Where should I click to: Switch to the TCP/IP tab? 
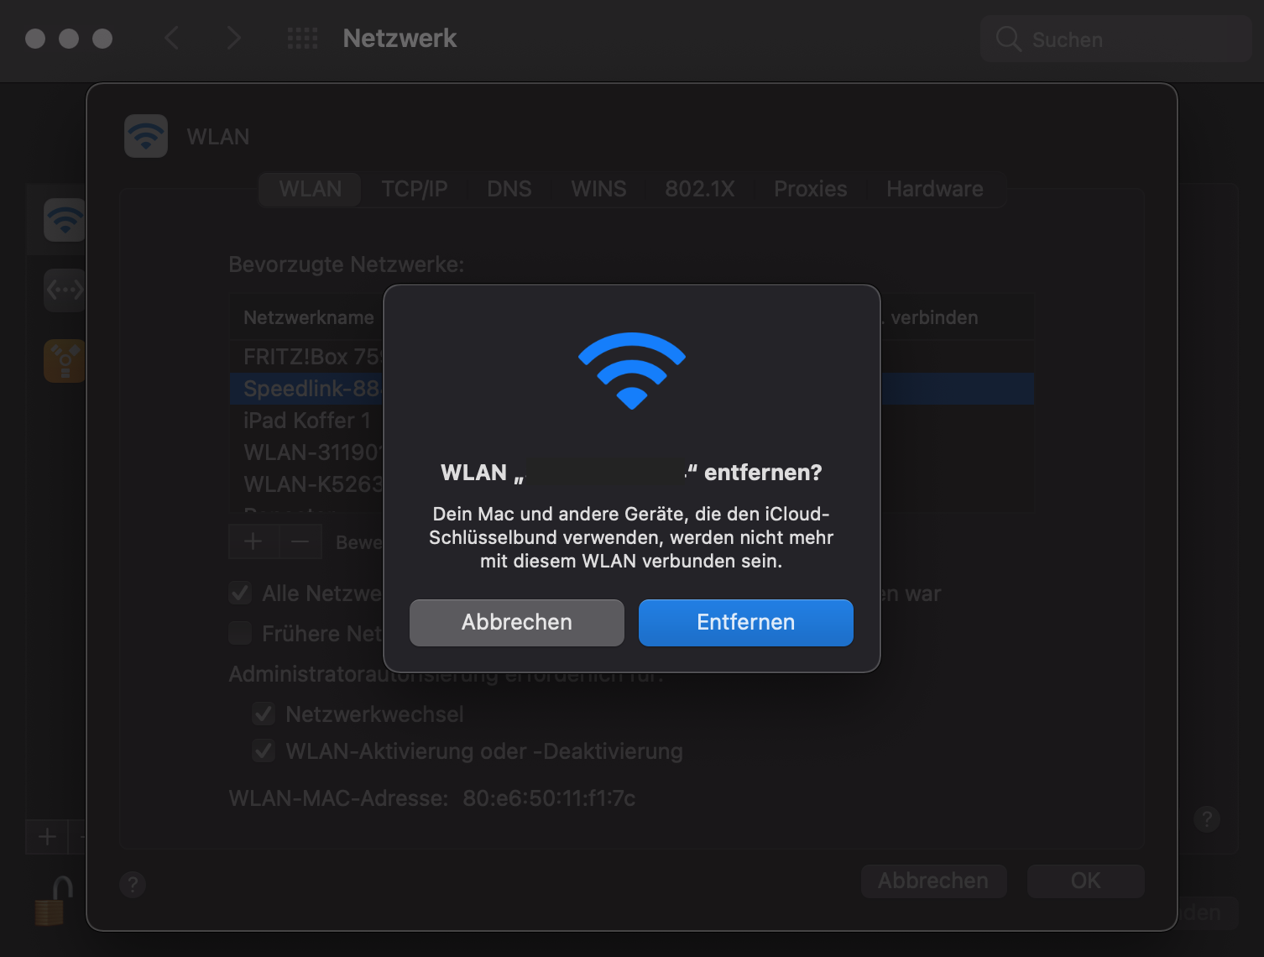tap(415, 189)
